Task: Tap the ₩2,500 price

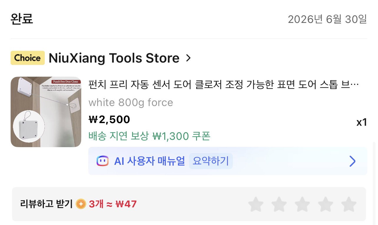Action: 109,120
